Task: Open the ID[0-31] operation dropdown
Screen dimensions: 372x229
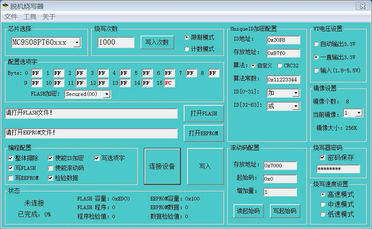Action: (296, 93)
